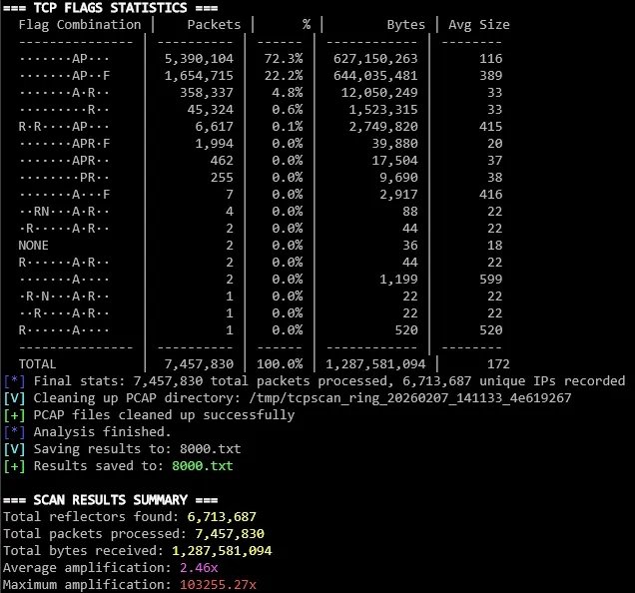Image resolution: width=635 pixels, height=593 pixels.
Task: Click average size value 389
Action: (491, 76)
